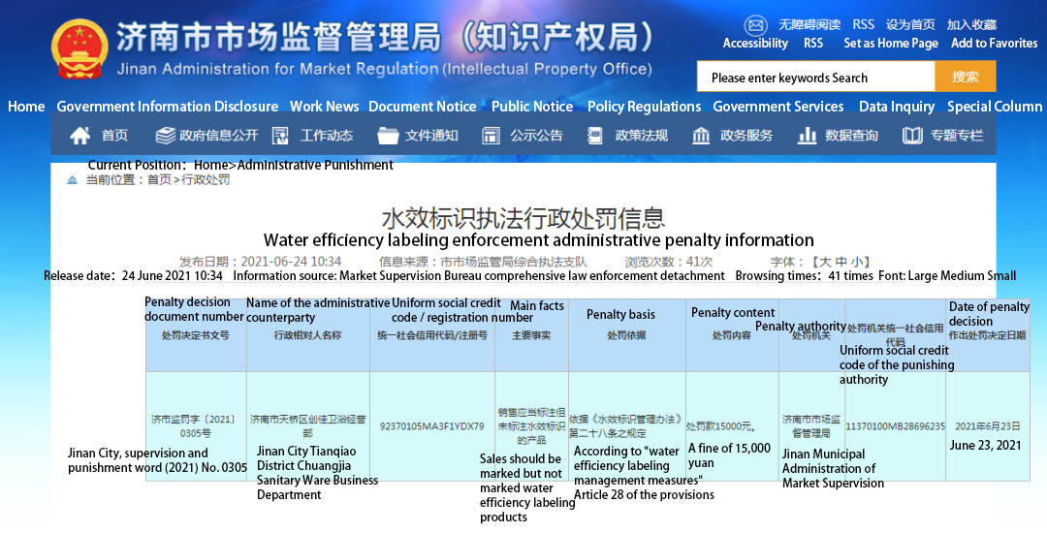Viewport: 1047px width, 533px height.
Task: Open the RSS feed link
Action: (x=863, y=24)
